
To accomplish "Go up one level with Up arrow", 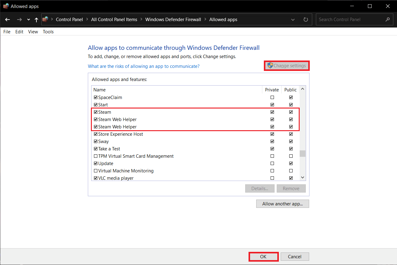I will tap(36, 20).
